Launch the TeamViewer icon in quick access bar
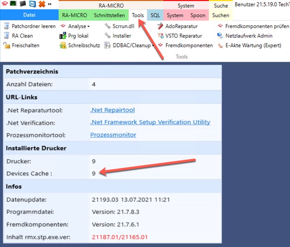 (x=32, y=4)
